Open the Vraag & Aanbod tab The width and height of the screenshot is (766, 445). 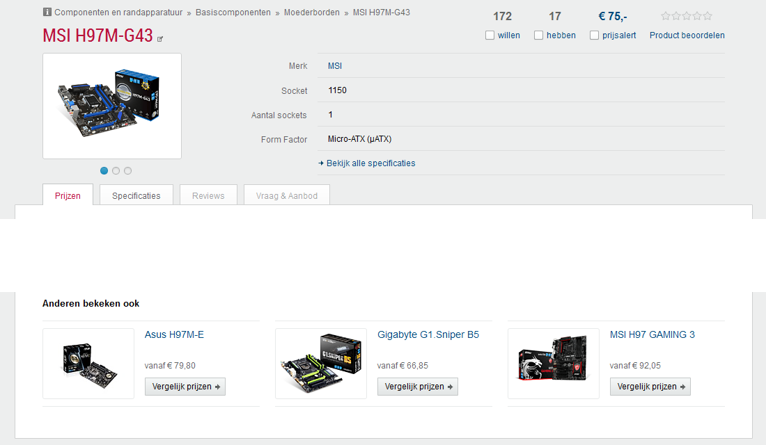click(287, 195)
